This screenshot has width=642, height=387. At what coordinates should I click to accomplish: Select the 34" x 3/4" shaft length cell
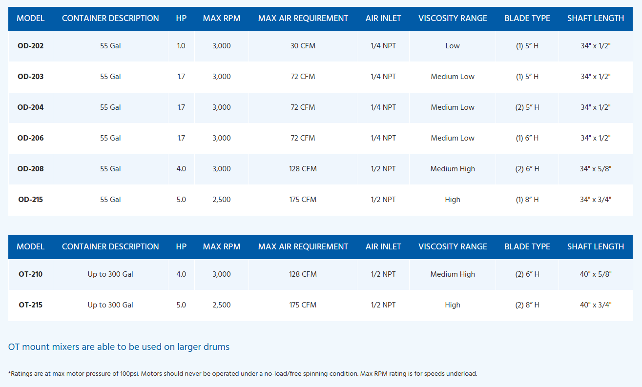pos(596,200)
